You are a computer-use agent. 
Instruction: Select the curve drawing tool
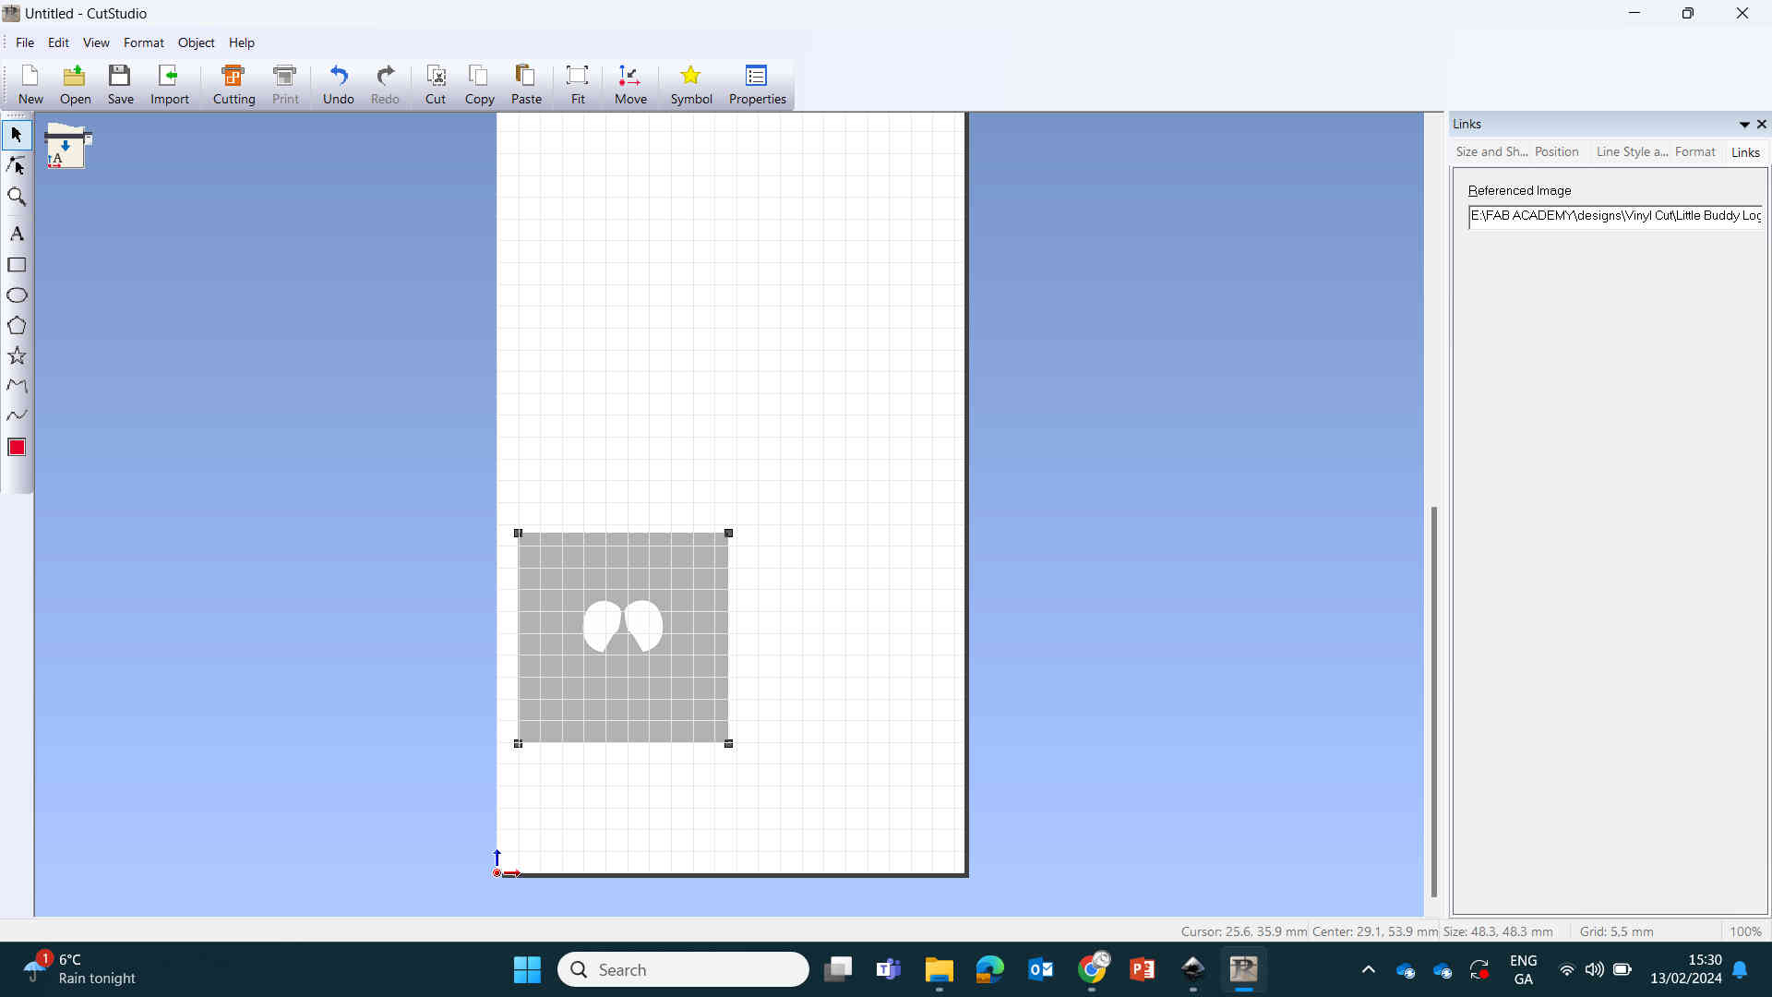(17, 415)
